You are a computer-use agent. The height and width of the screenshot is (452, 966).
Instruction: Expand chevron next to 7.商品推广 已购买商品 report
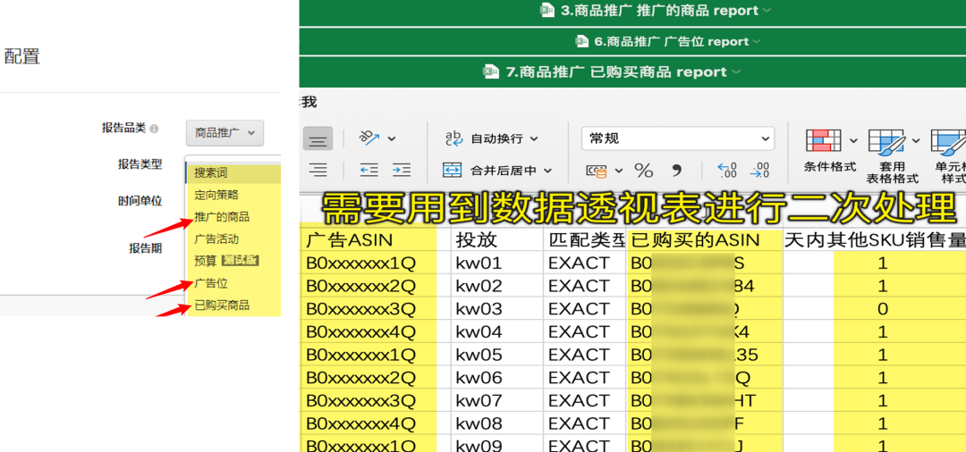[735, 72]
